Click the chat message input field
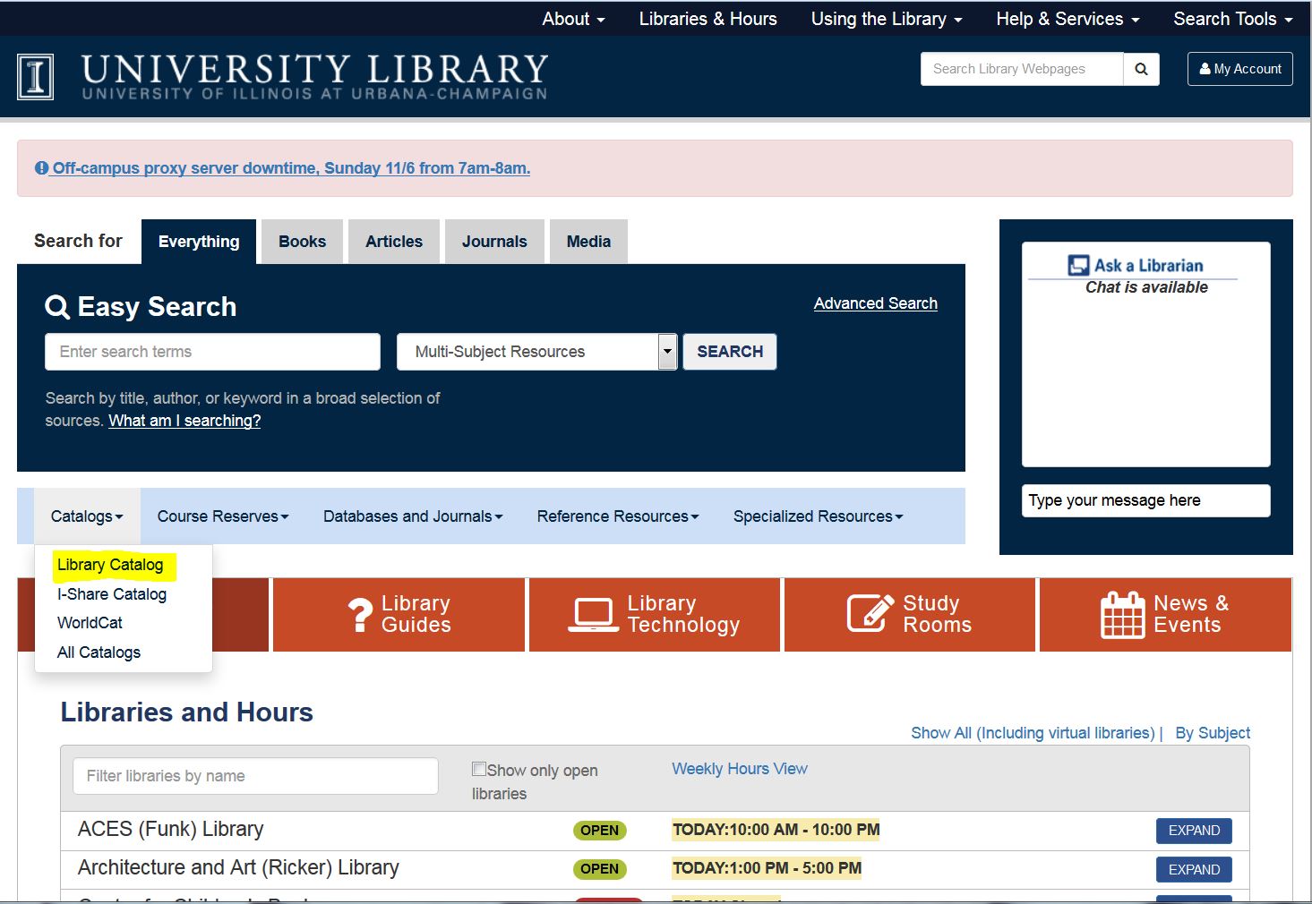 (x=1145, y=500)
